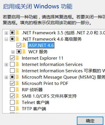Expand the WCF 服务 subtree
This screenshot has width=105, height=125.
point(13,52)
